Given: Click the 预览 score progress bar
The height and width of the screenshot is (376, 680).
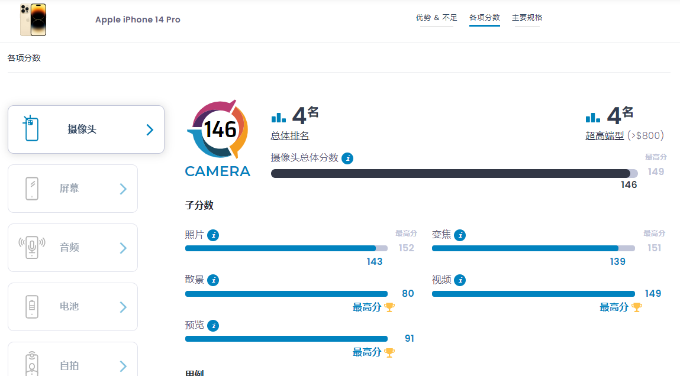Looking at the screenshot, I should pyautogui.click(x=286, y=339).
